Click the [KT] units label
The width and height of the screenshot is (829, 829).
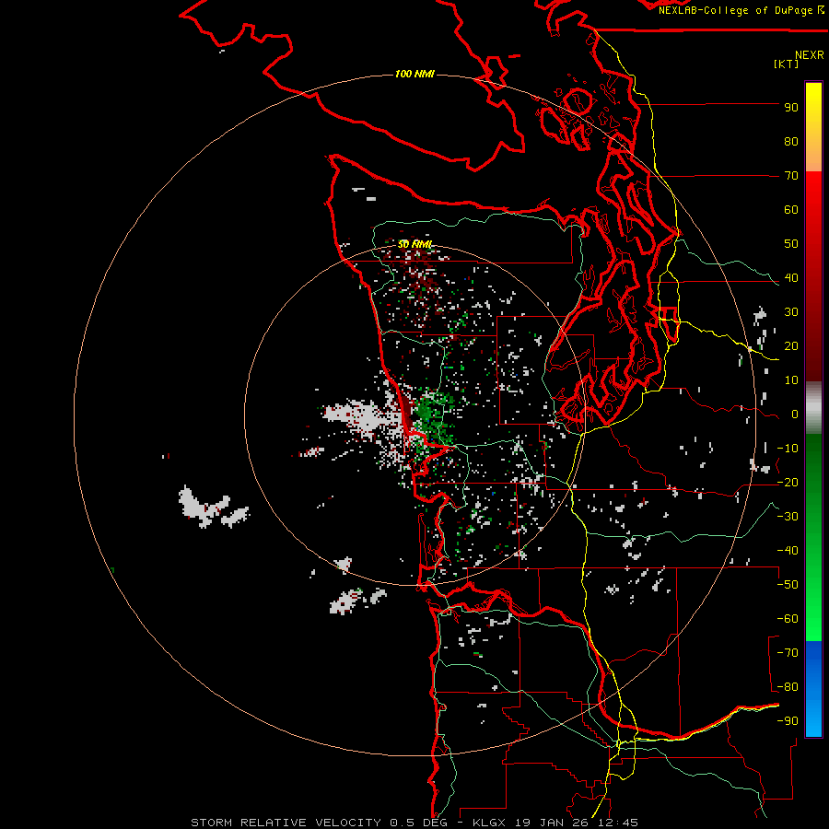(x=786, y=64)
